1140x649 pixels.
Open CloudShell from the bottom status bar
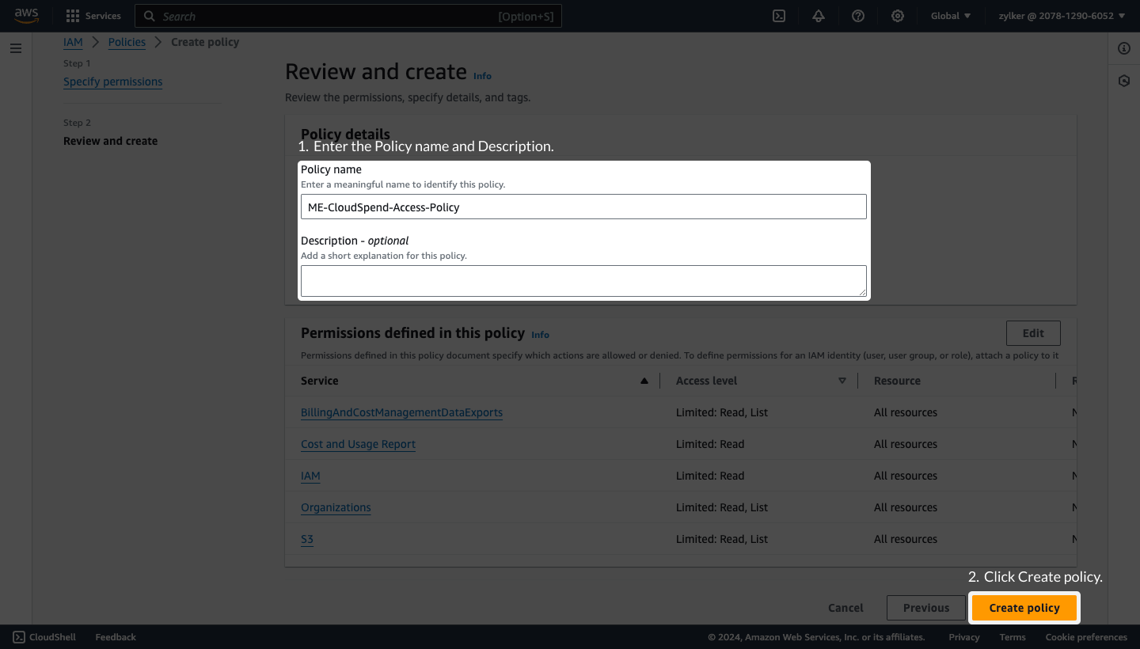pos(44,636)
